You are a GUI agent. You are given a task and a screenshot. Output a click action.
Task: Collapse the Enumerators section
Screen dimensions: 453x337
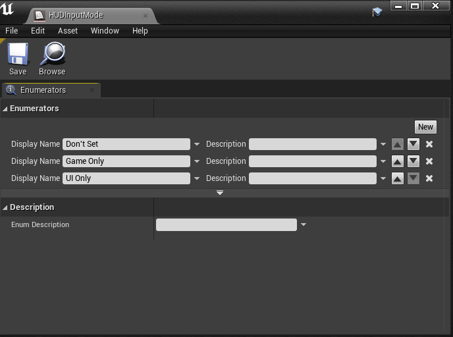pyautogui.click(x=5, y=109)
